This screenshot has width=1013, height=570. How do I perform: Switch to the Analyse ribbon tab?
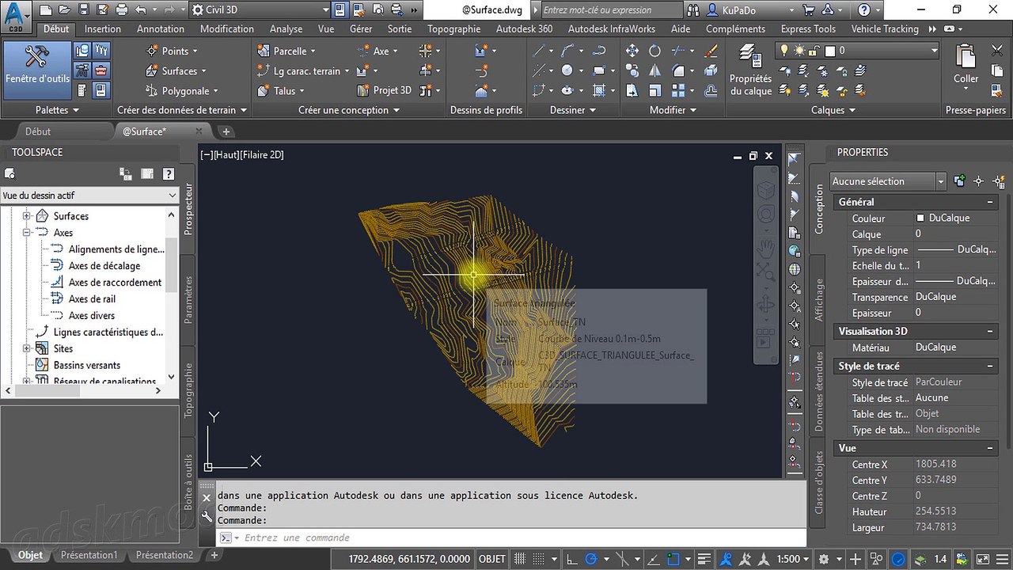286,29
